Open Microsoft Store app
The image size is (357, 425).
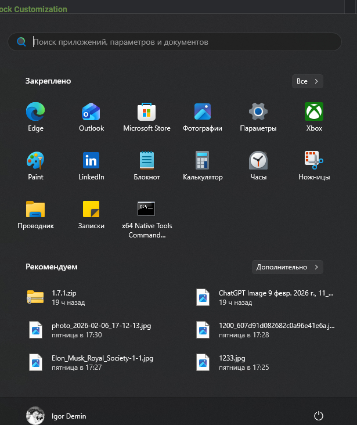click(147, 117)
